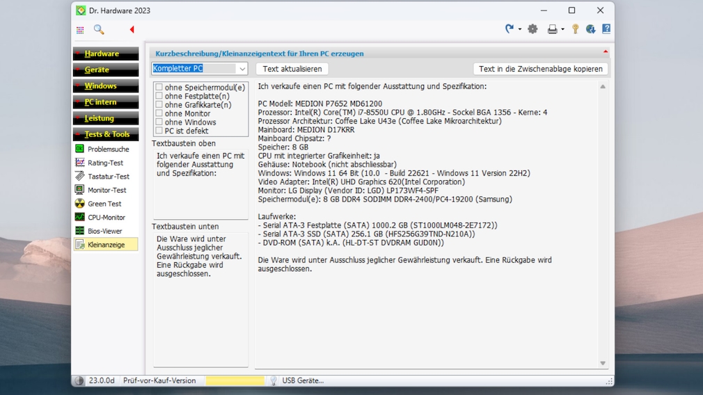The image size is (703, 395).
Task: Enable the 'ohne Festplatte(n)' checkbox
Action: (x=159, y=96)
